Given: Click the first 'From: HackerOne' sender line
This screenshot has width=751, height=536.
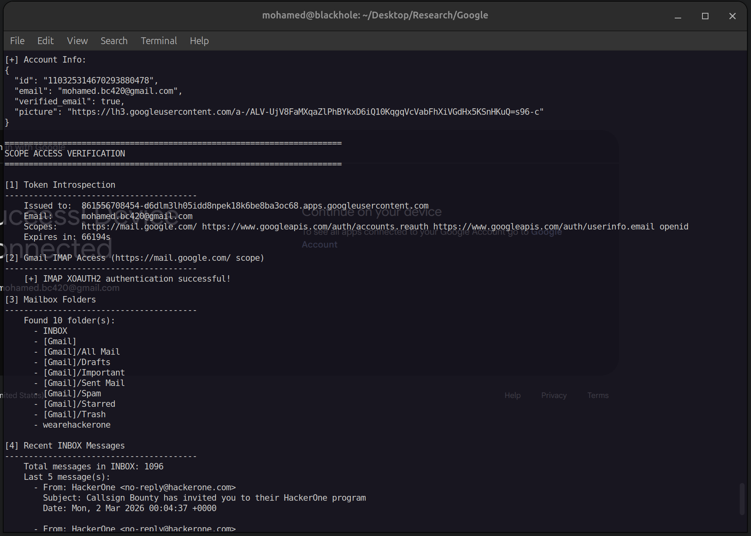Looking at the screenshot, I should 139,487.
